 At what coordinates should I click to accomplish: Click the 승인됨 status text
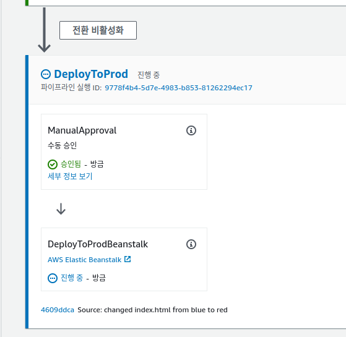[71, 164]
